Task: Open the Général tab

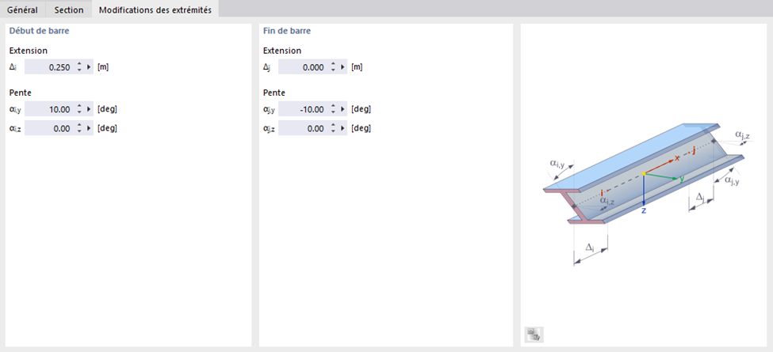Action: [x=23, y=9]
